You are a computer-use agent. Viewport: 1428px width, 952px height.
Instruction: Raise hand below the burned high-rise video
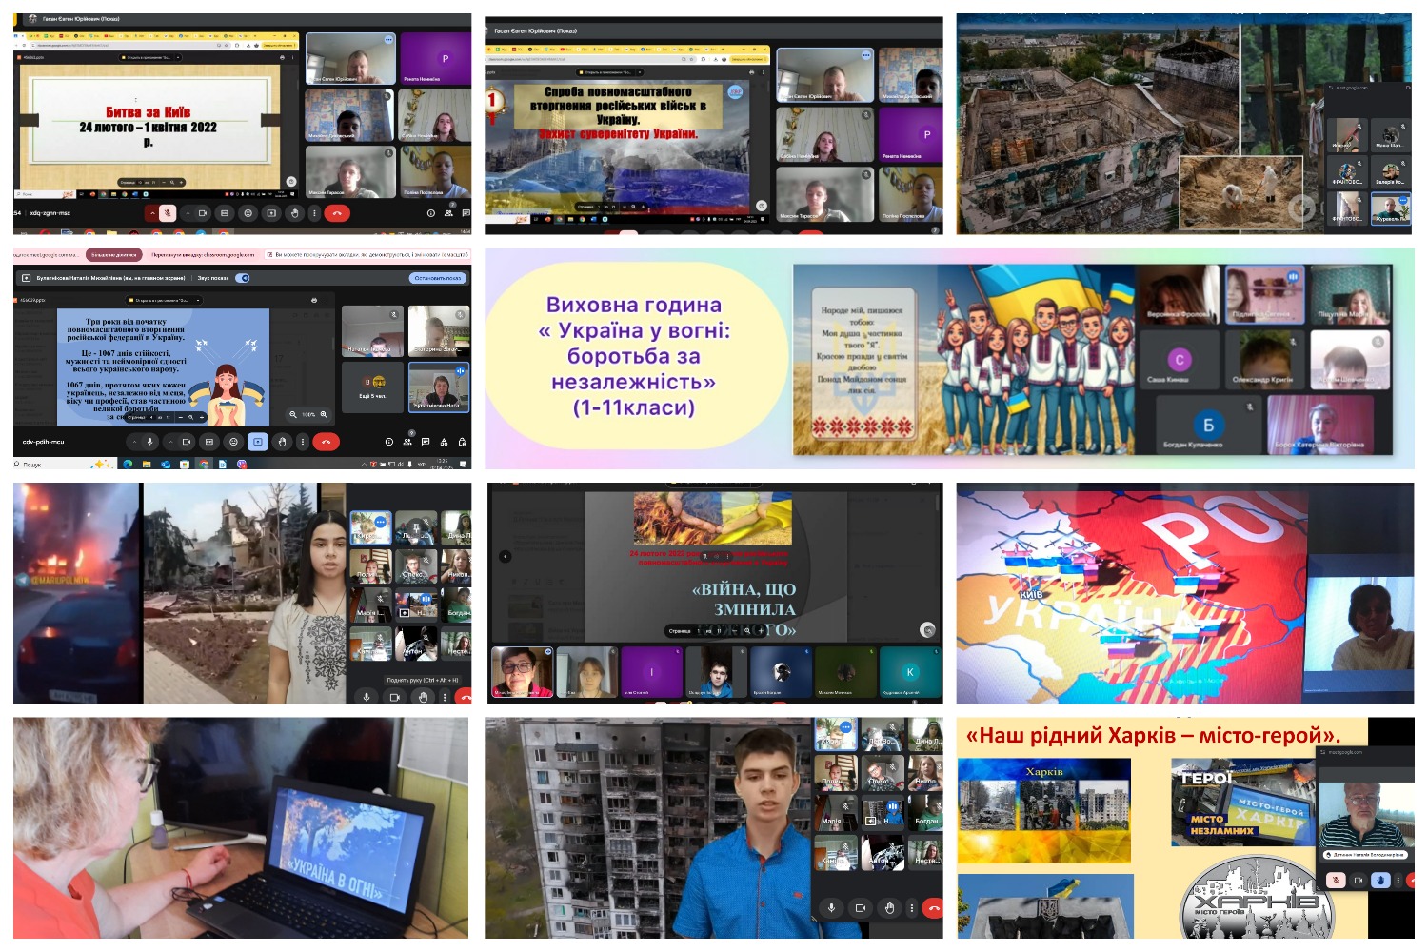pyautogui.click(x=889, y=908)
